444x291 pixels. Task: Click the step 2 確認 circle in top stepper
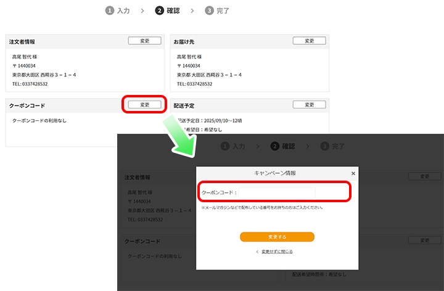(160, 10)
